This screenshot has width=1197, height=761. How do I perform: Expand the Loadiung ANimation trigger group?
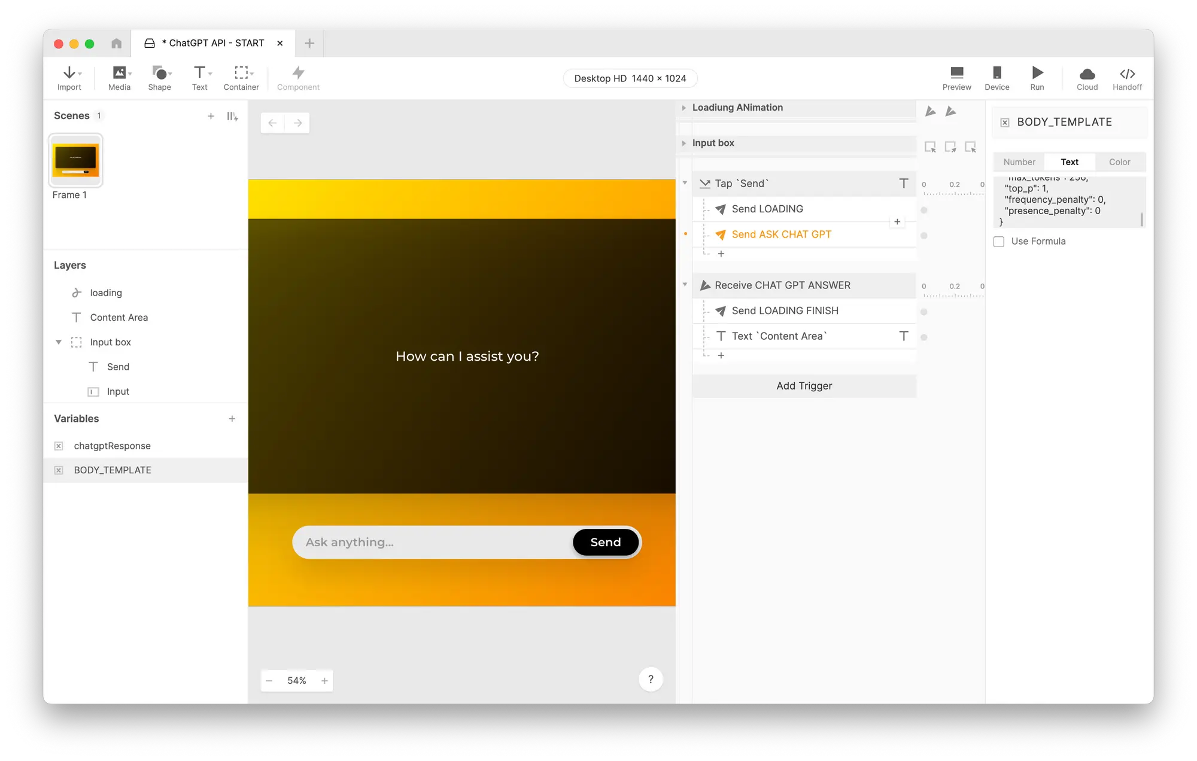(683, 108)
